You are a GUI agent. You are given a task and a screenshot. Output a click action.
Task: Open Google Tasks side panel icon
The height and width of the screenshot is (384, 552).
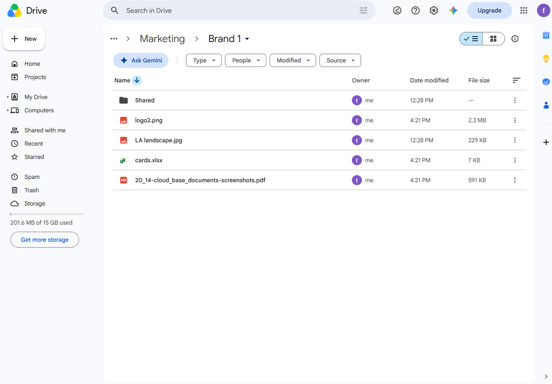pos(546,82)
